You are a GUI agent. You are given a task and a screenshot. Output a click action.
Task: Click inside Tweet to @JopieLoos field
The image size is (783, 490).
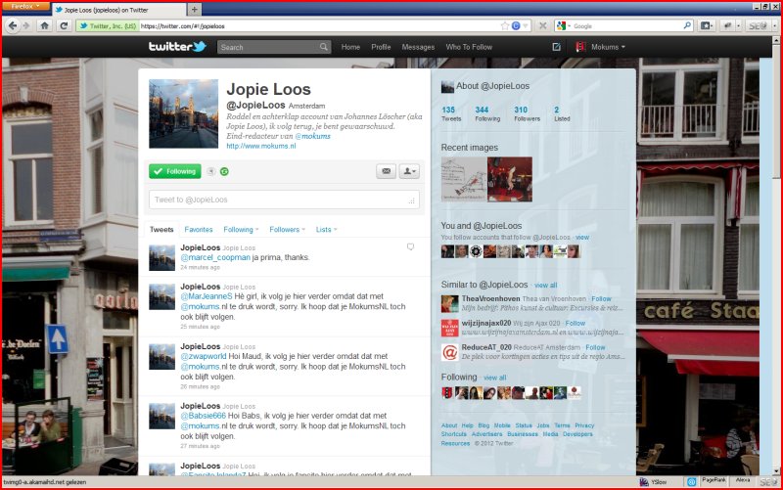click(284, 200)
